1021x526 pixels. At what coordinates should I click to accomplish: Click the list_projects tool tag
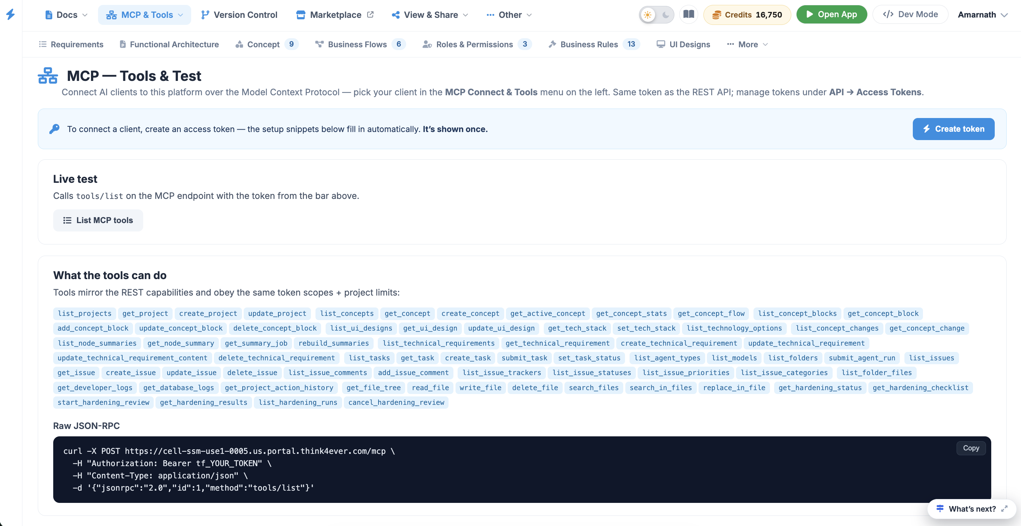[x=84, y=313]
